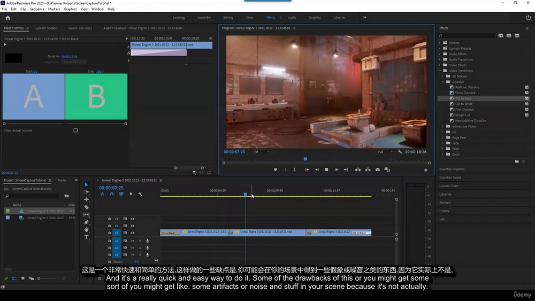Mute audio track A1
The height and width of the screenshot is (301, 535).
132,241
